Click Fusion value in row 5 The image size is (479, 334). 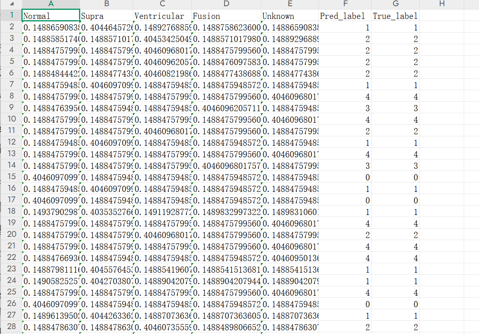pos(226,62)
